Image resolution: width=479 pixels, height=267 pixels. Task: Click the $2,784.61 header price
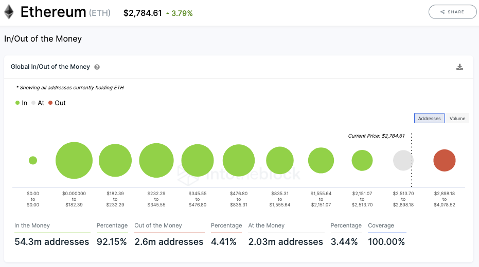point(143,13)
